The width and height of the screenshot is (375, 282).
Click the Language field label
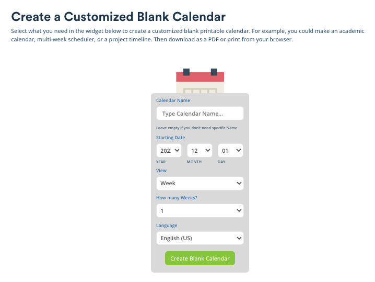click(167, 225)
